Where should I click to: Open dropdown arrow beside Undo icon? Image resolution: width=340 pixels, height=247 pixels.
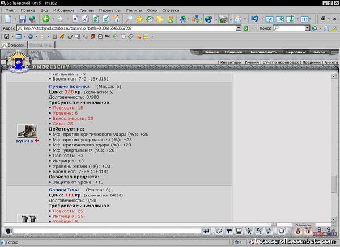pos(262,19)
